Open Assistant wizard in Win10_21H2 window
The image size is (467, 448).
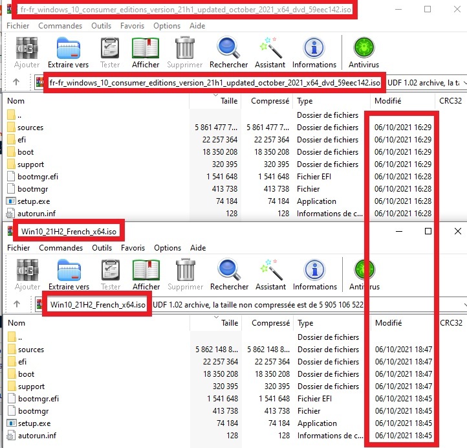270,274
